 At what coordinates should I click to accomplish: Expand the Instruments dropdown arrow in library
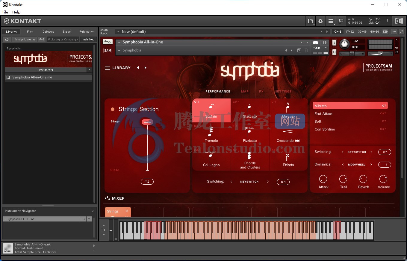pos(89,70)
